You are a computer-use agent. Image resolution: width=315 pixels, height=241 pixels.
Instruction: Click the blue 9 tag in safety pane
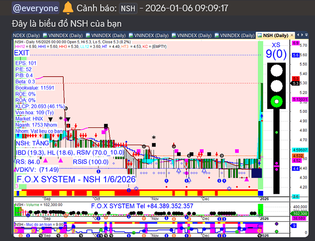294,226
